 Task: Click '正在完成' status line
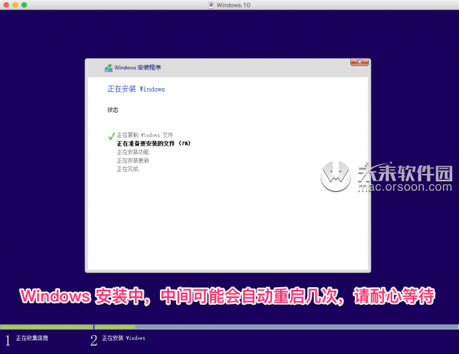pos(128,169)
